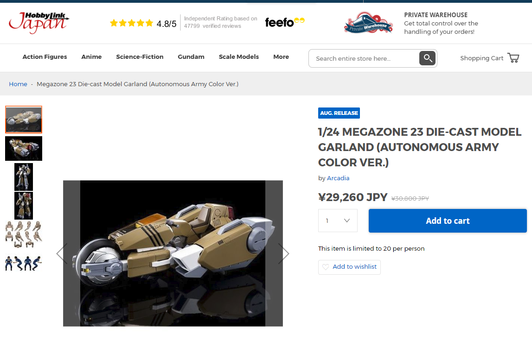Viewport: 532px width, 341px height.
Task: Click the Private Warehouse train logo
Action: click(x=368, y=23)
